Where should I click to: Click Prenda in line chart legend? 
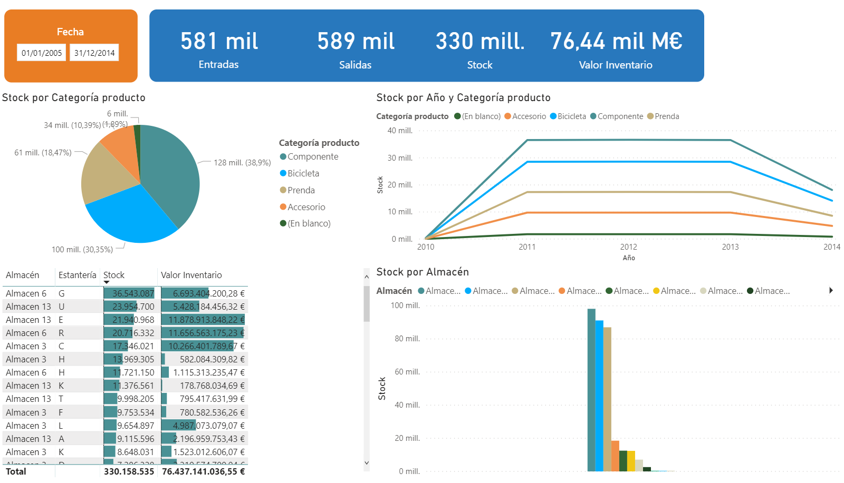[x=663, y=116]
